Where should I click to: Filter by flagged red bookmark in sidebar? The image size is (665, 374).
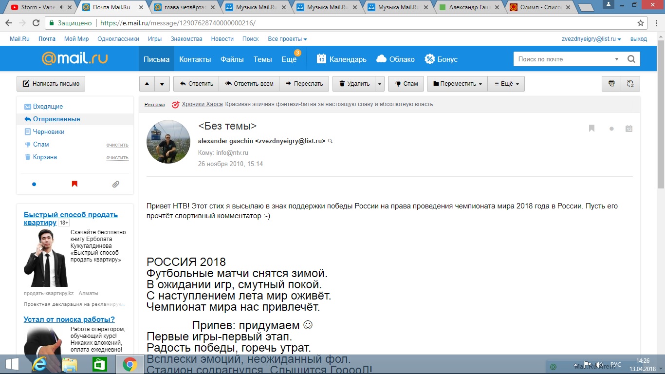pos(74,184)
